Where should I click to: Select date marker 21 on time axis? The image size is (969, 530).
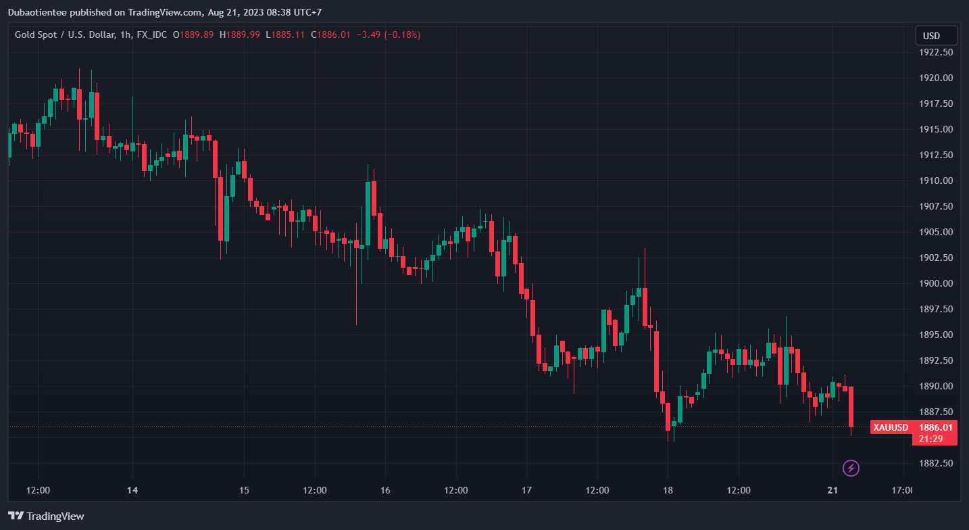[x=833, y=490]
